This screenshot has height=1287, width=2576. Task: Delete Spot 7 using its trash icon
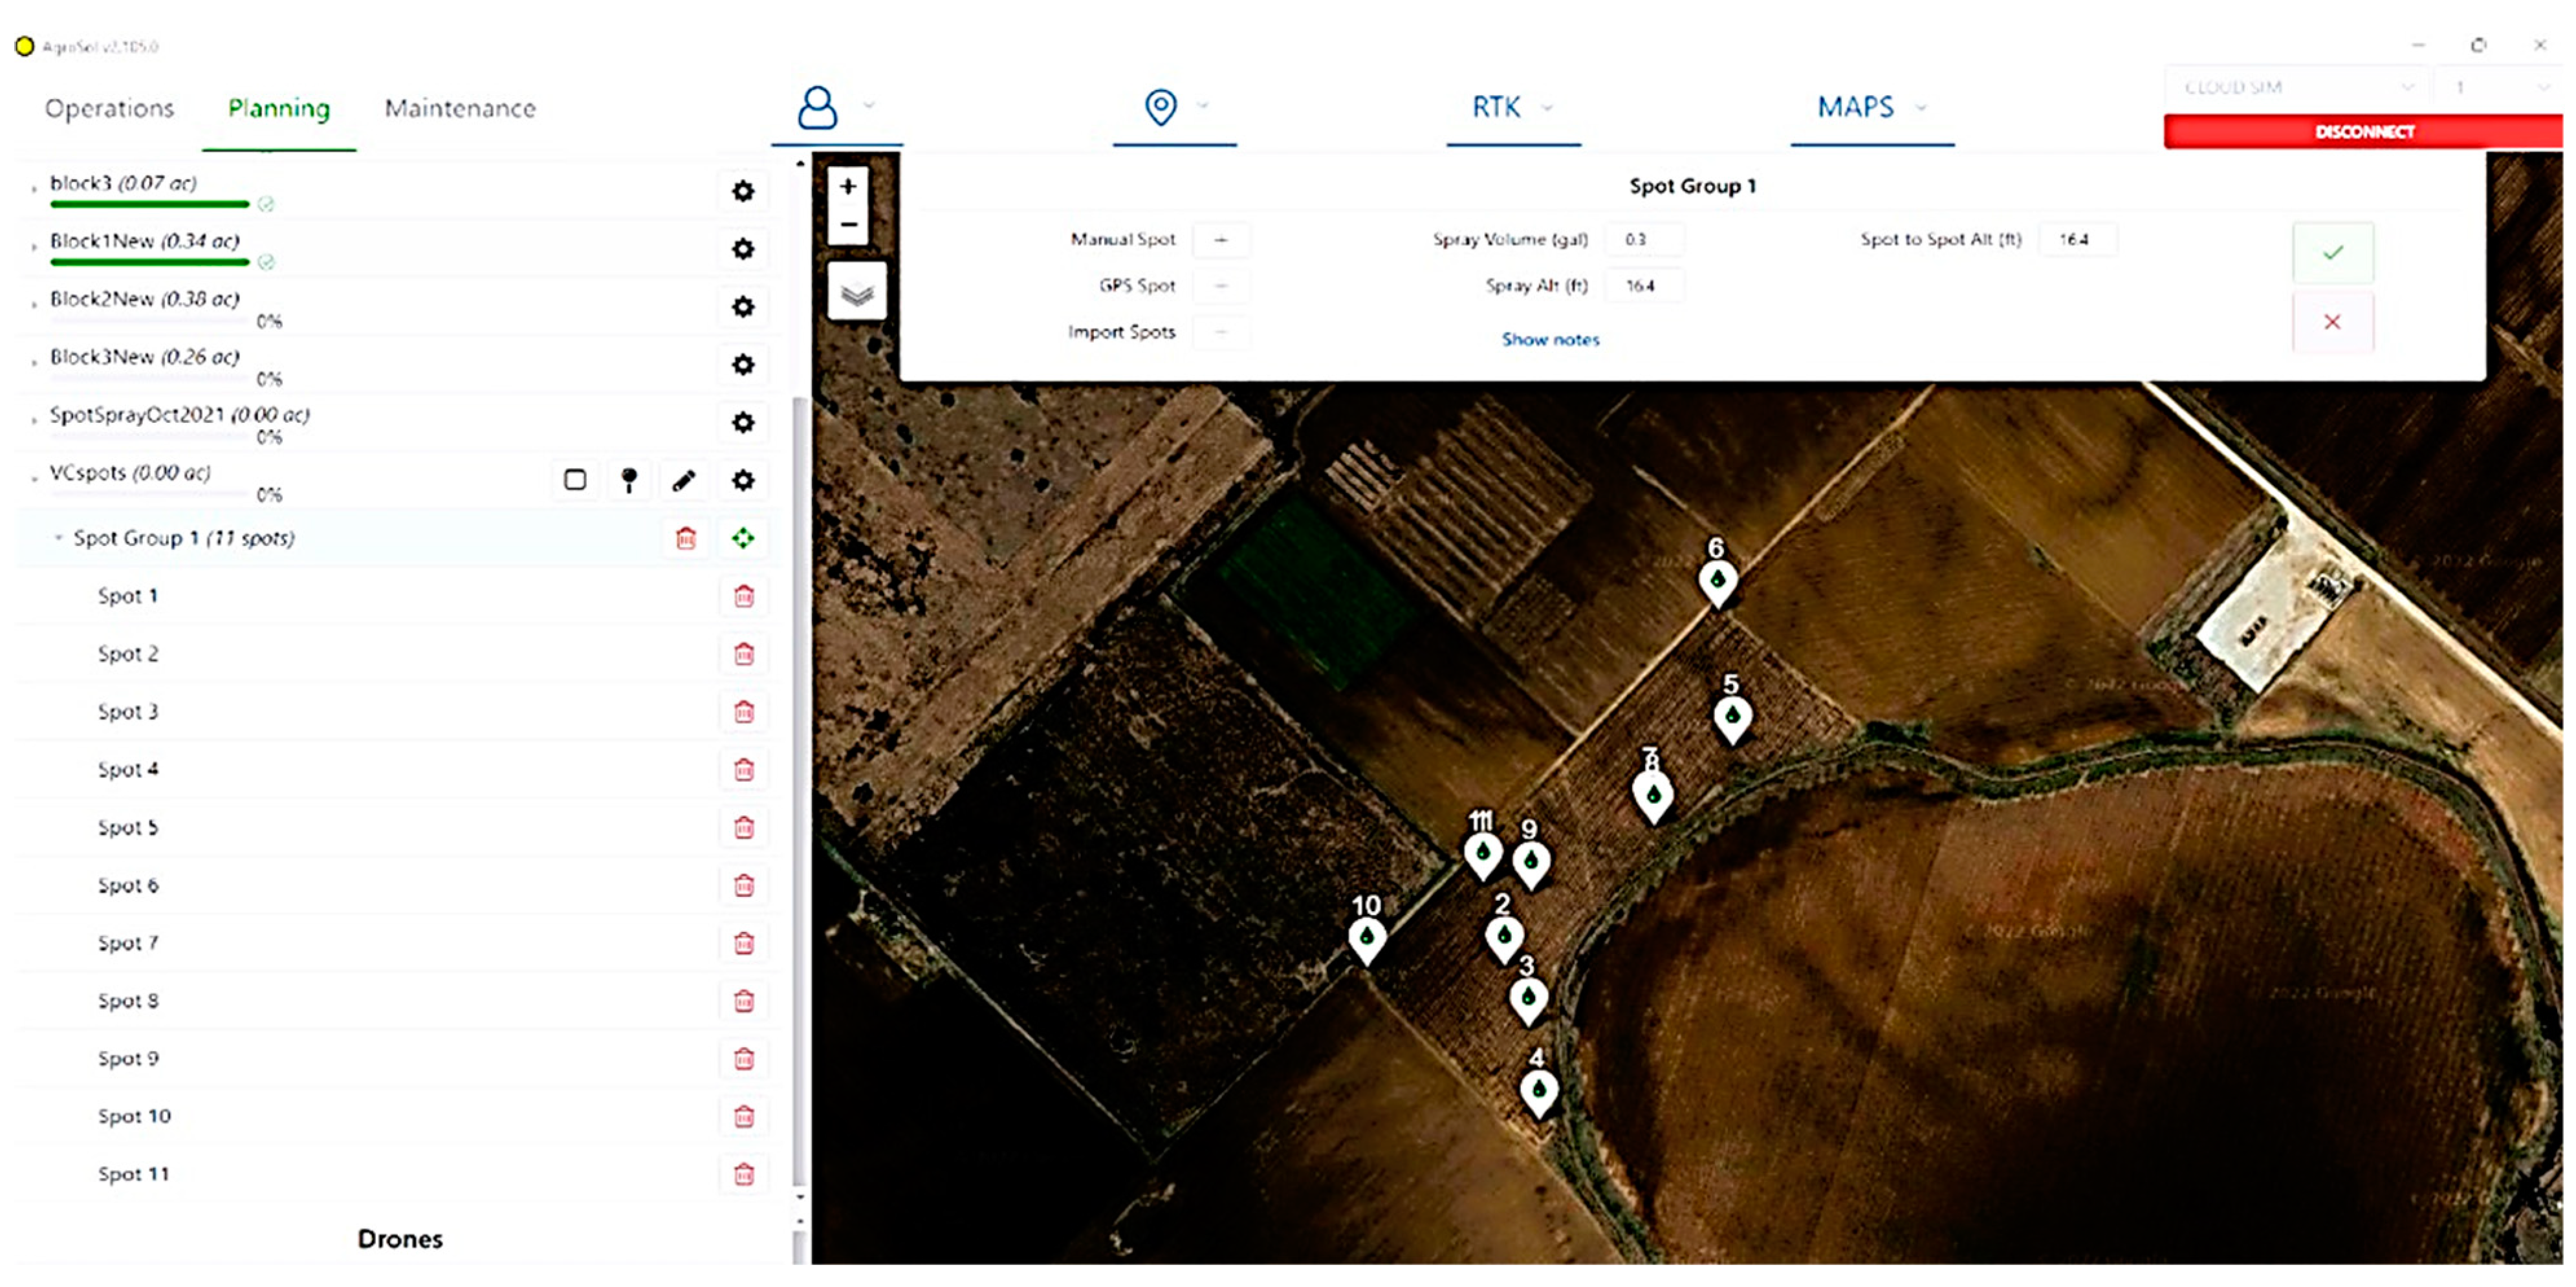(743, 944)
